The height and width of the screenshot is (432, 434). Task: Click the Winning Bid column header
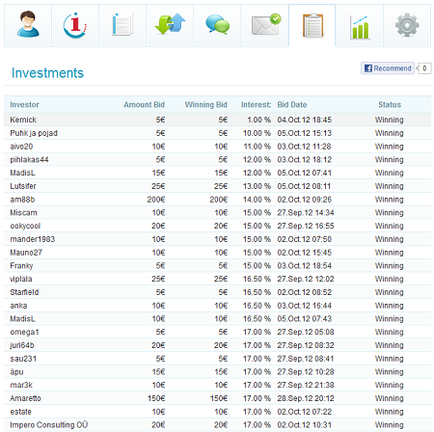pos(205,105)
